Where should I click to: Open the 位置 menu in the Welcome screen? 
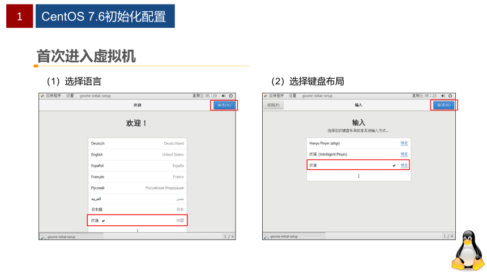(70, 96)
